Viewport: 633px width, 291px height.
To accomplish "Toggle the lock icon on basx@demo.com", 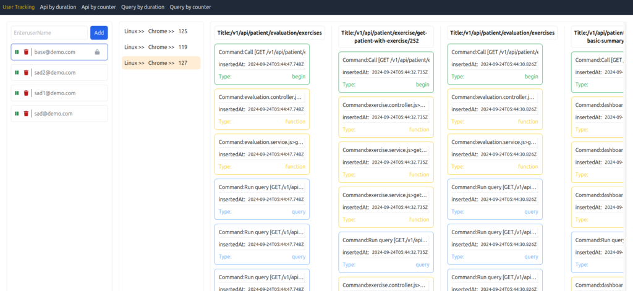I will [x=97, y=52].
